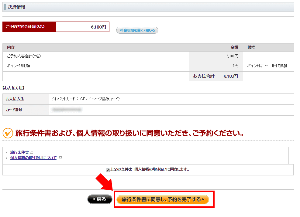
Task: Uncheck the agreement checkbox for 条件書・個人情報
Action: click(108, 170)
